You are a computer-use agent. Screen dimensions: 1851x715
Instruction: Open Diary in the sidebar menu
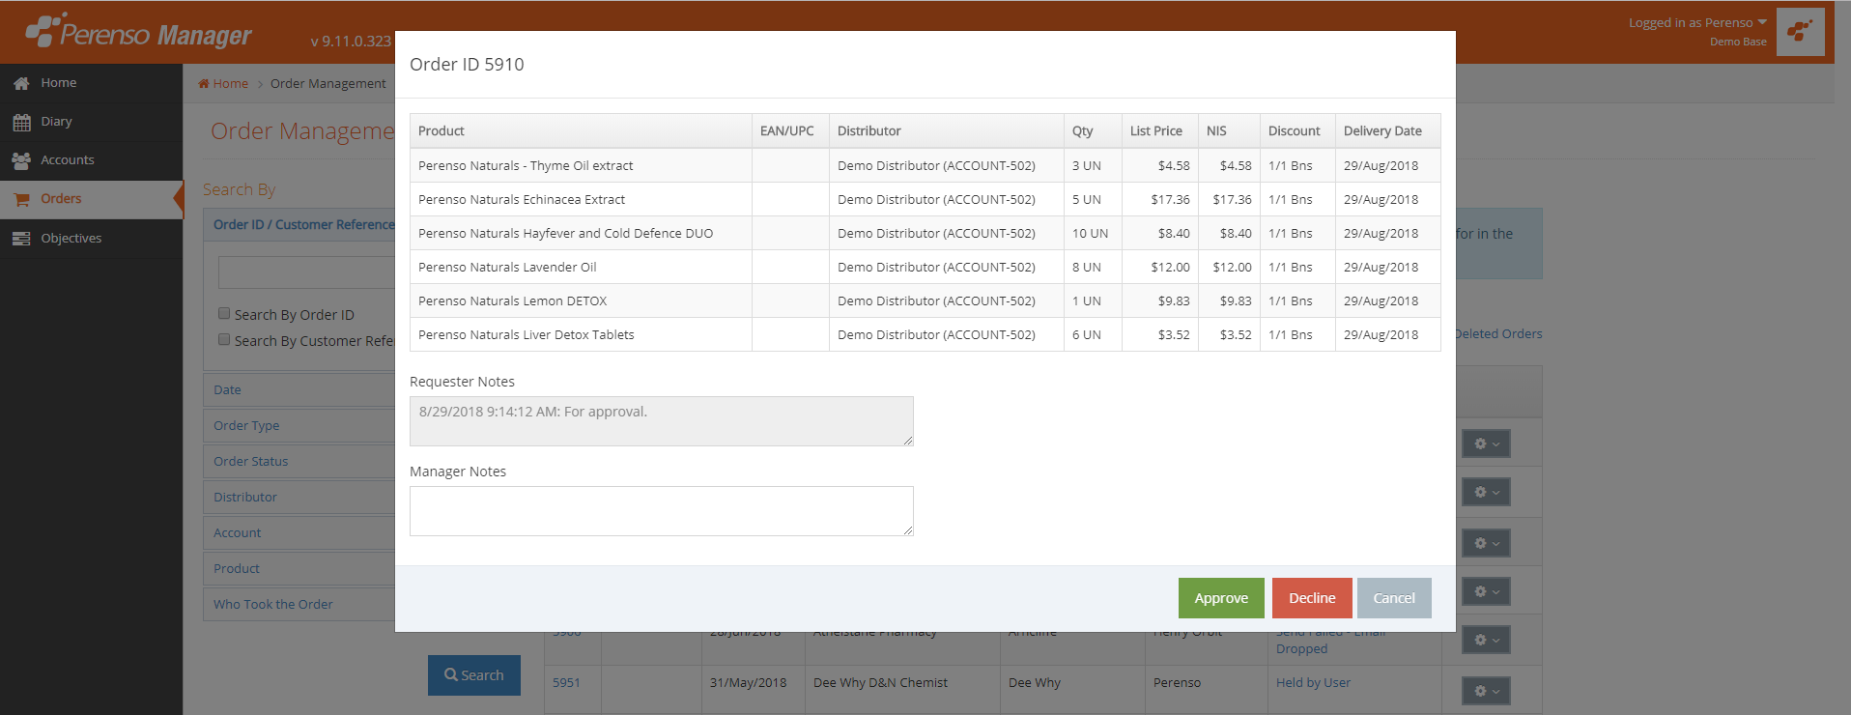coord(91,122)
